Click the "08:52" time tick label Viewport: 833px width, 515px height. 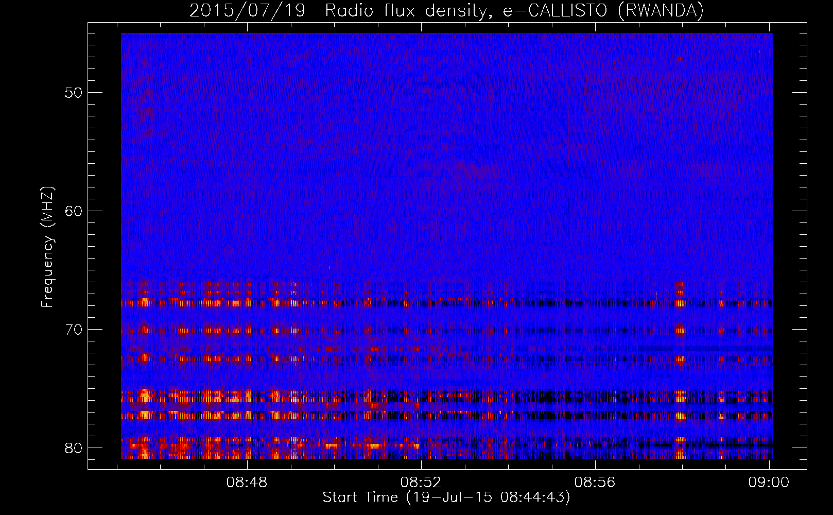pos(421,483)
